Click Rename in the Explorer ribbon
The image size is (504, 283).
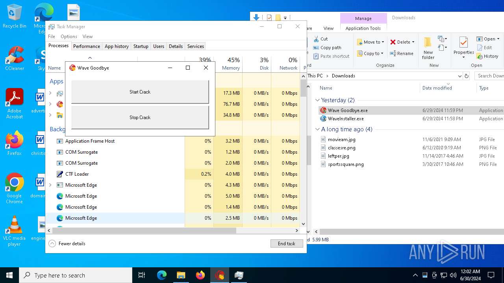(402, 53)
